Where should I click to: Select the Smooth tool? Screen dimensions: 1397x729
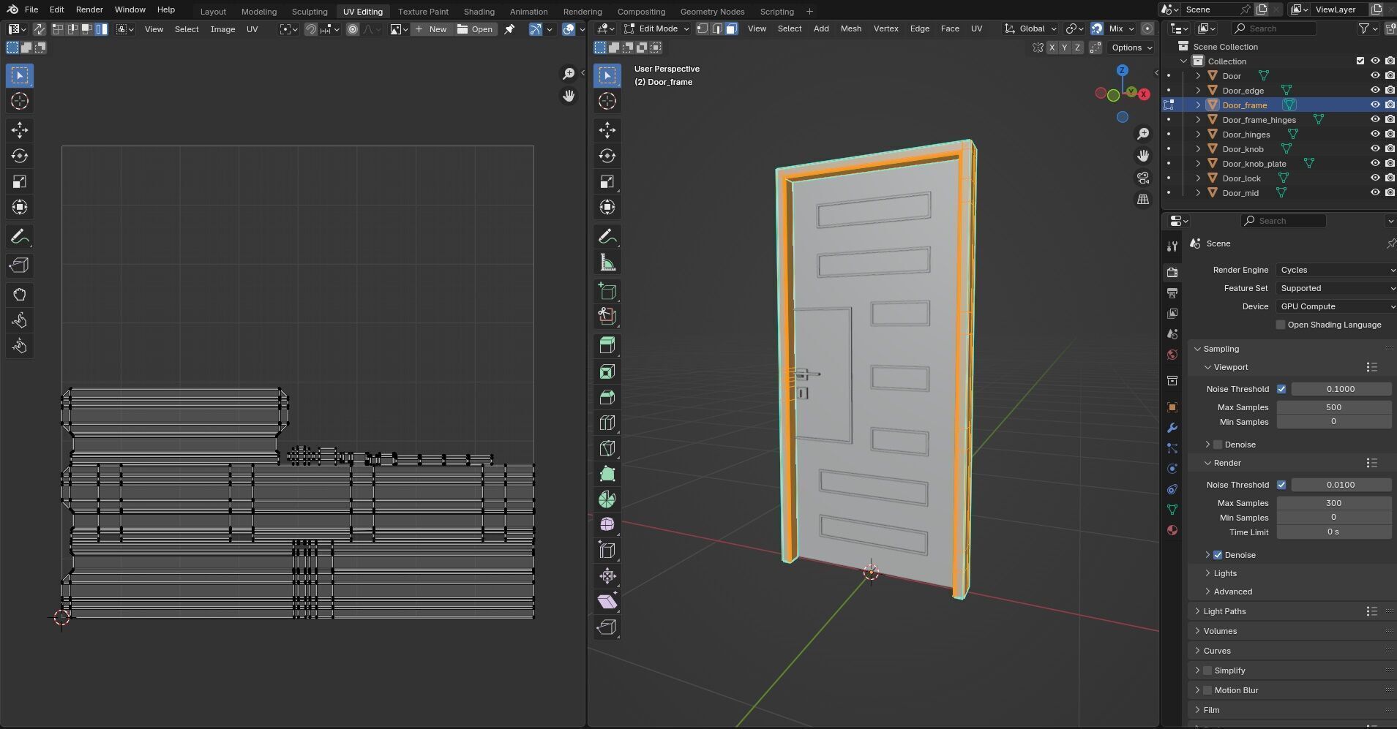607,525
